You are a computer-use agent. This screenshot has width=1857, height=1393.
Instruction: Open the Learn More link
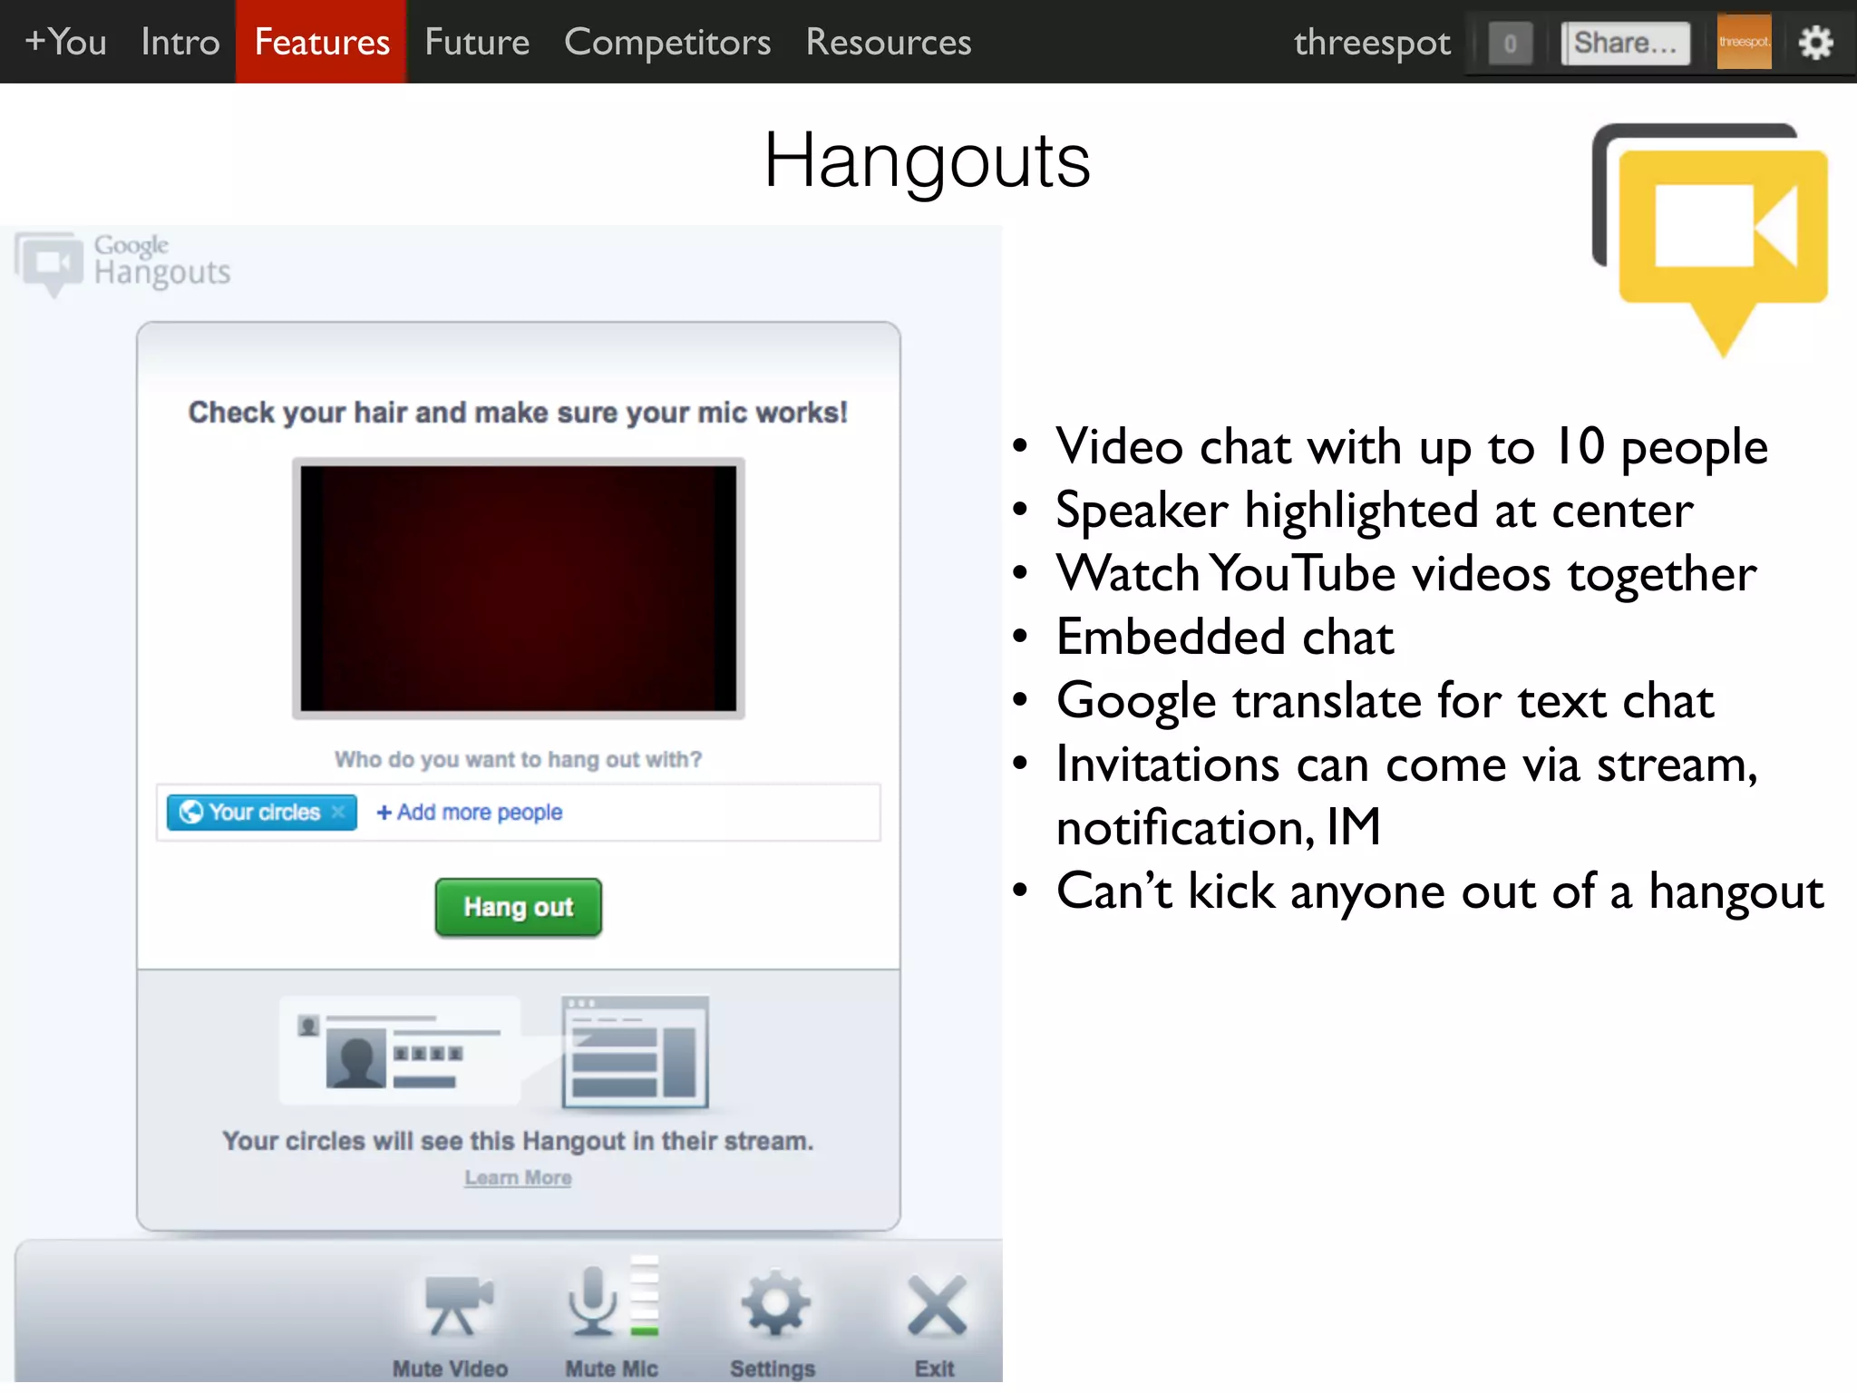tap(518, 1177)
